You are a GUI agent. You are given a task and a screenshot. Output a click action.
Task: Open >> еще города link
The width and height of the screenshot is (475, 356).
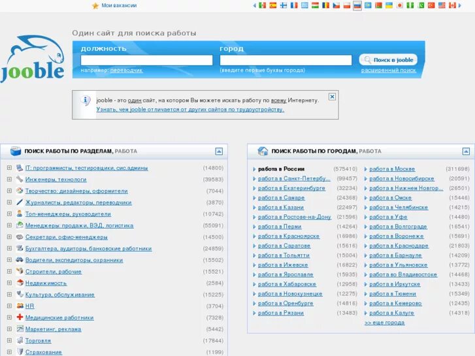(x=385, y=323)
